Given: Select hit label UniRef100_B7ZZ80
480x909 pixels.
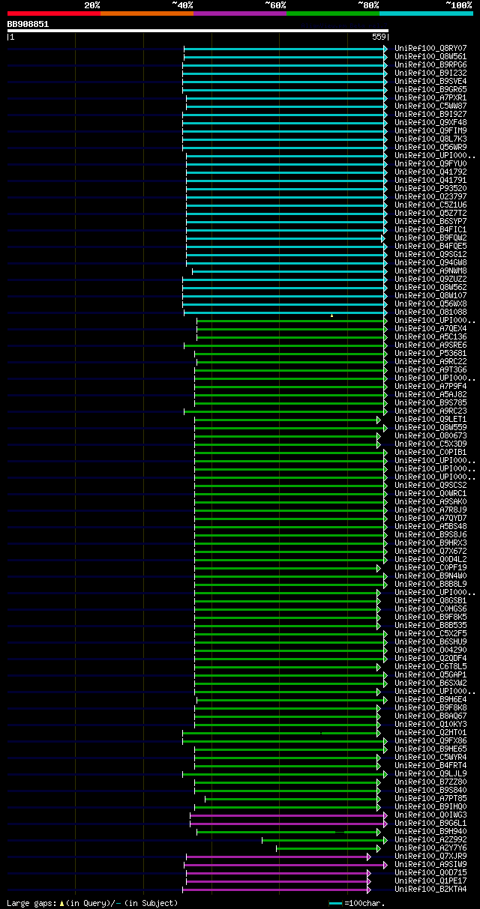Looking at the screenshot, I should [x=430, y=782].
